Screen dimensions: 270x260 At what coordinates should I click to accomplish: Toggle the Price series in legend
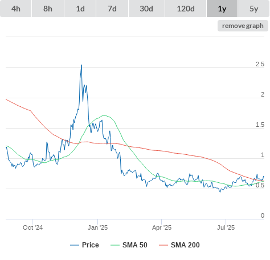(84, 245)
